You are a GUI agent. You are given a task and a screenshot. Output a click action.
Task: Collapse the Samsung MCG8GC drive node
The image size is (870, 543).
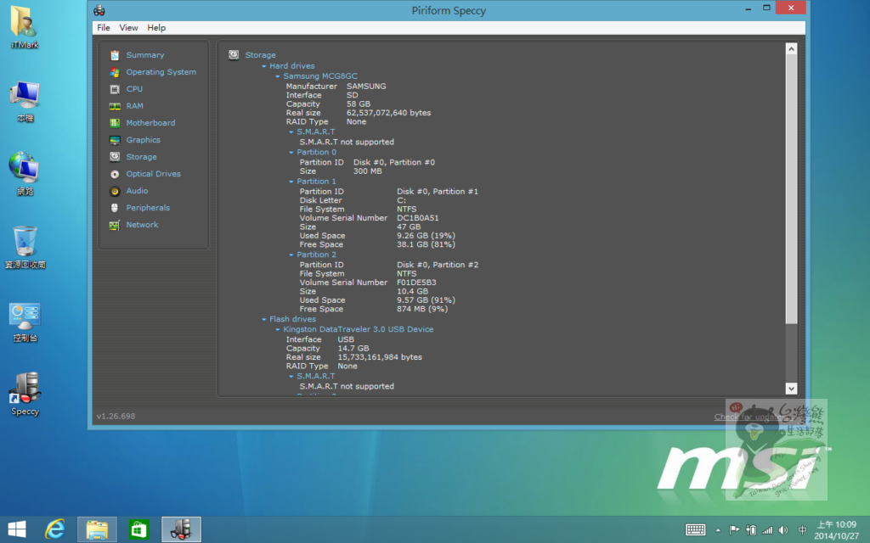pos(278,76)
